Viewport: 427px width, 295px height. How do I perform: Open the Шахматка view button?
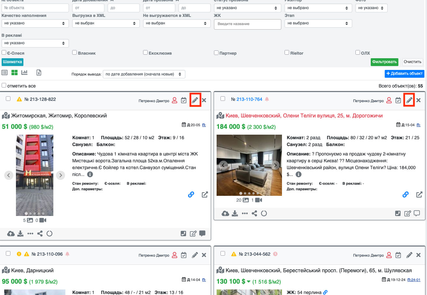click(13, 62)
